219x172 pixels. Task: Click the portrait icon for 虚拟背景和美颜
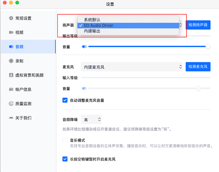click(11, 75)
